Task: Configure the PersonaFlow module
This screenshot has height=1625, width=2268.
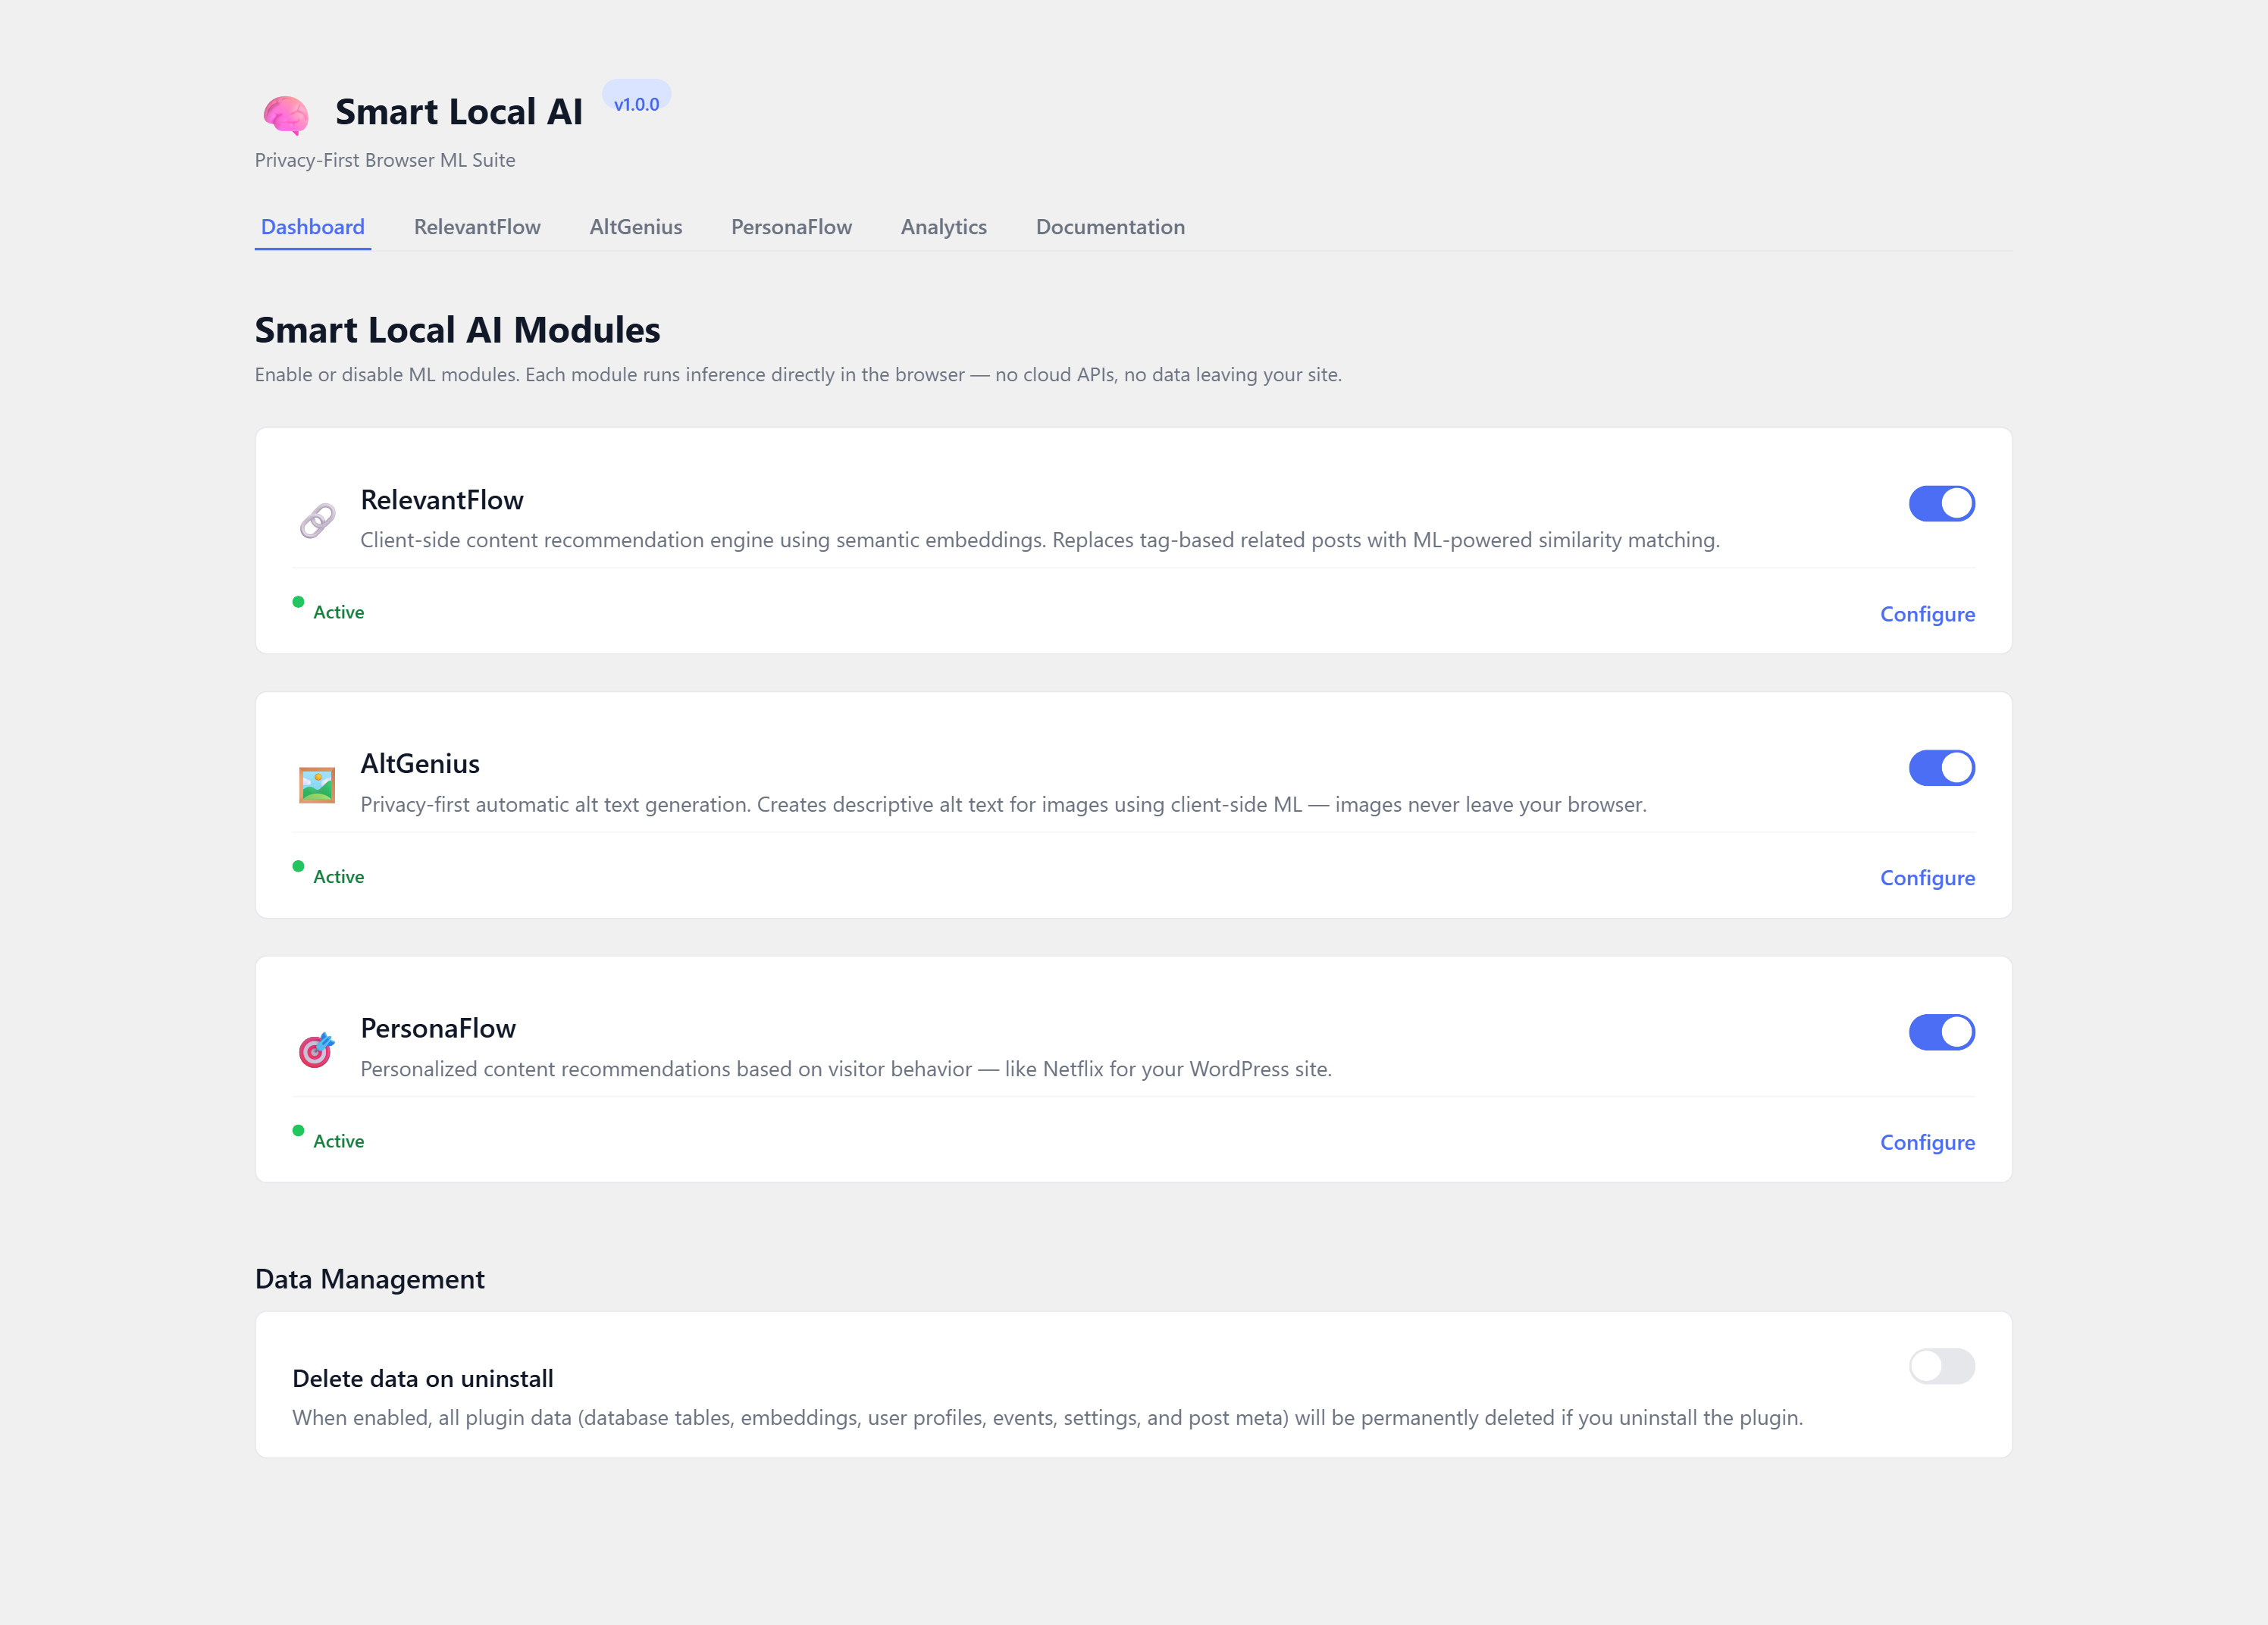Action: (x=1927, y=1142)
